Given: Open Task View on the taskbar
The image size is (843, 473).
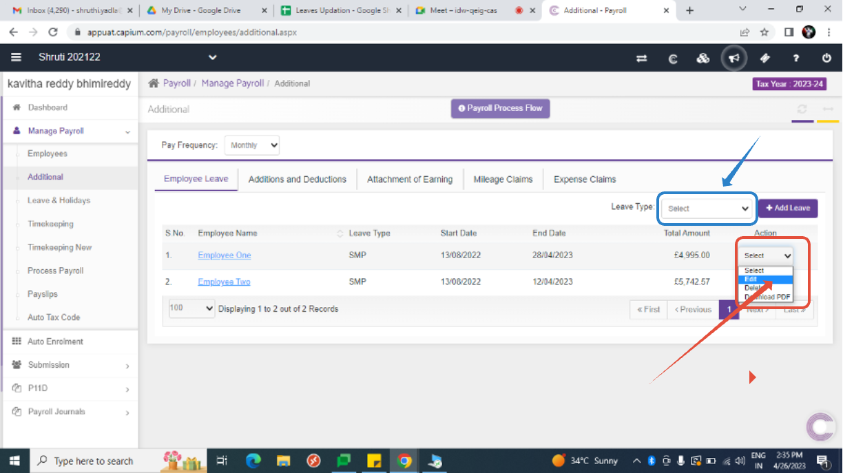Looking at the screenshot, I should (x=222, y=461).
